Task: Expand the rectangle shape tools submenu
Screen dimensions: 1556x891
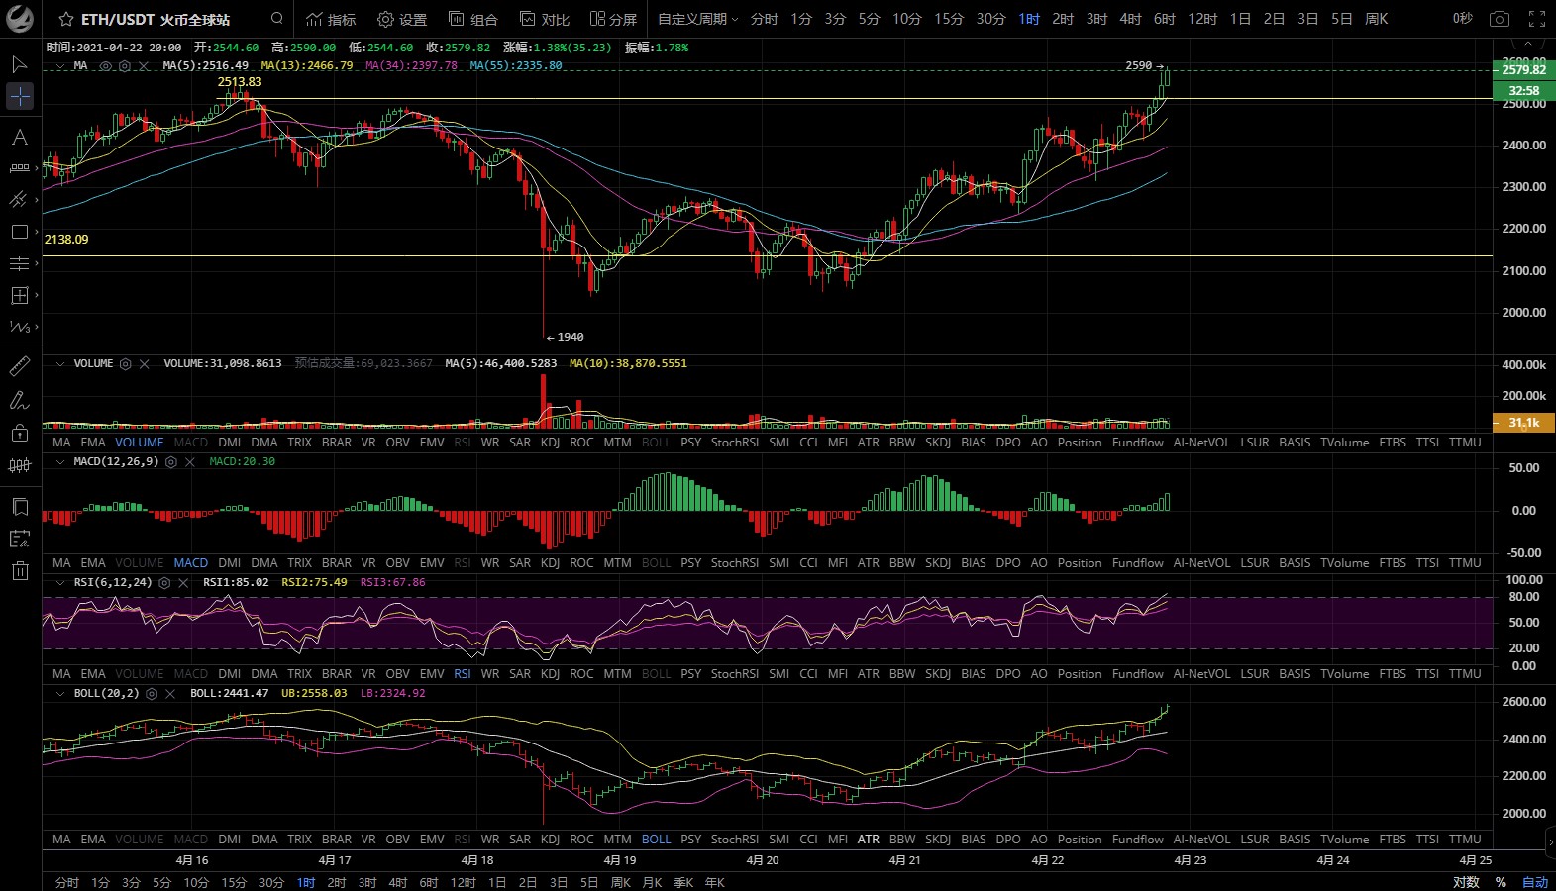Action: (37, 232)
